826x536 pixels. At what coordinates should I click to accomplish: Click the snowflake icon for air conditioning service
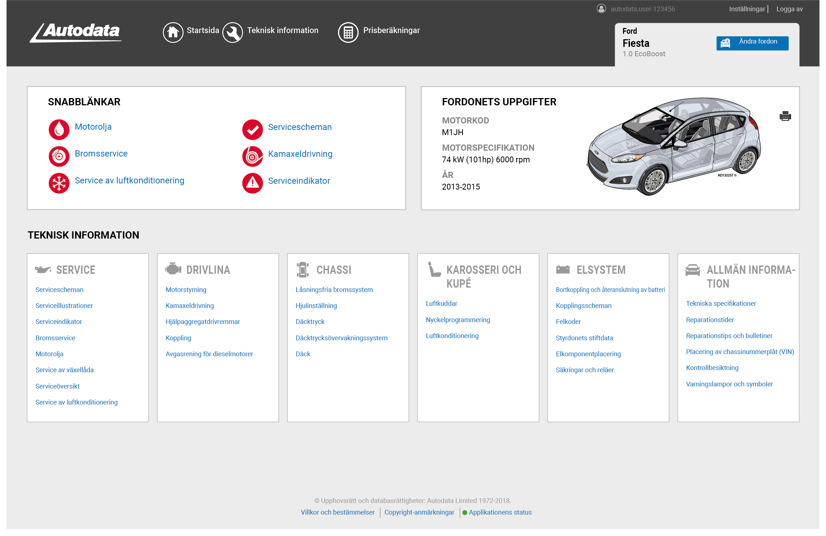click(x=59, y=183)
